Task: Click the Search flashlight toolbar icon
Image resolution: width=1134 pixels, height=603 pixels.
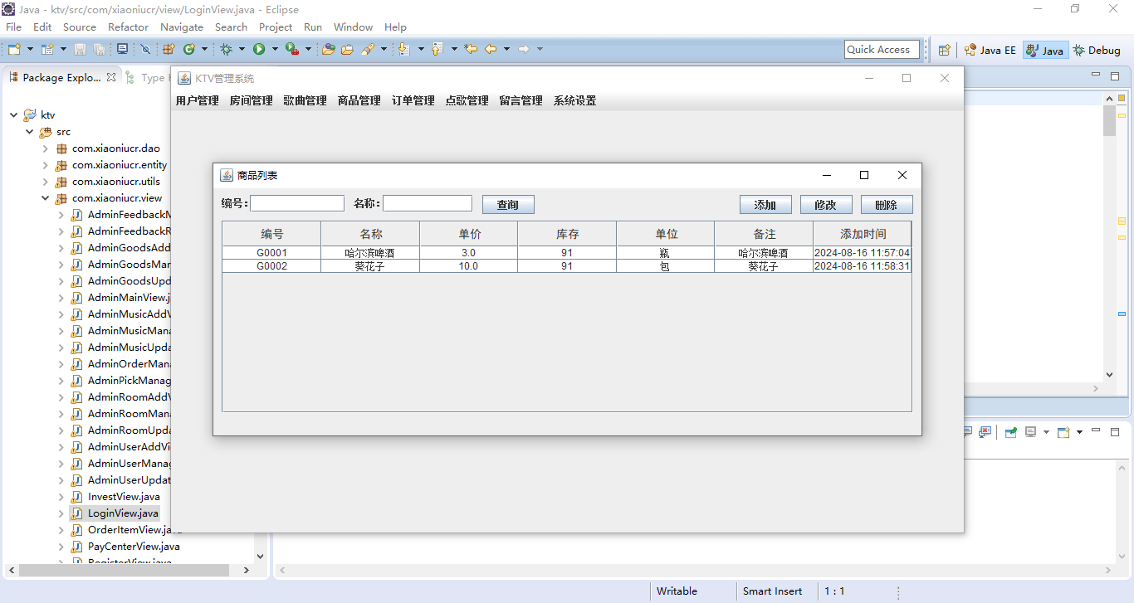Action: [368, 50]
